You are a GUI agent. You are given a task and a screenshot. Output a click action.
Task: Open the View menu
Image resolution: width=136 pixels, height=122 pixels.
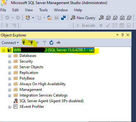tap(29, 10)
